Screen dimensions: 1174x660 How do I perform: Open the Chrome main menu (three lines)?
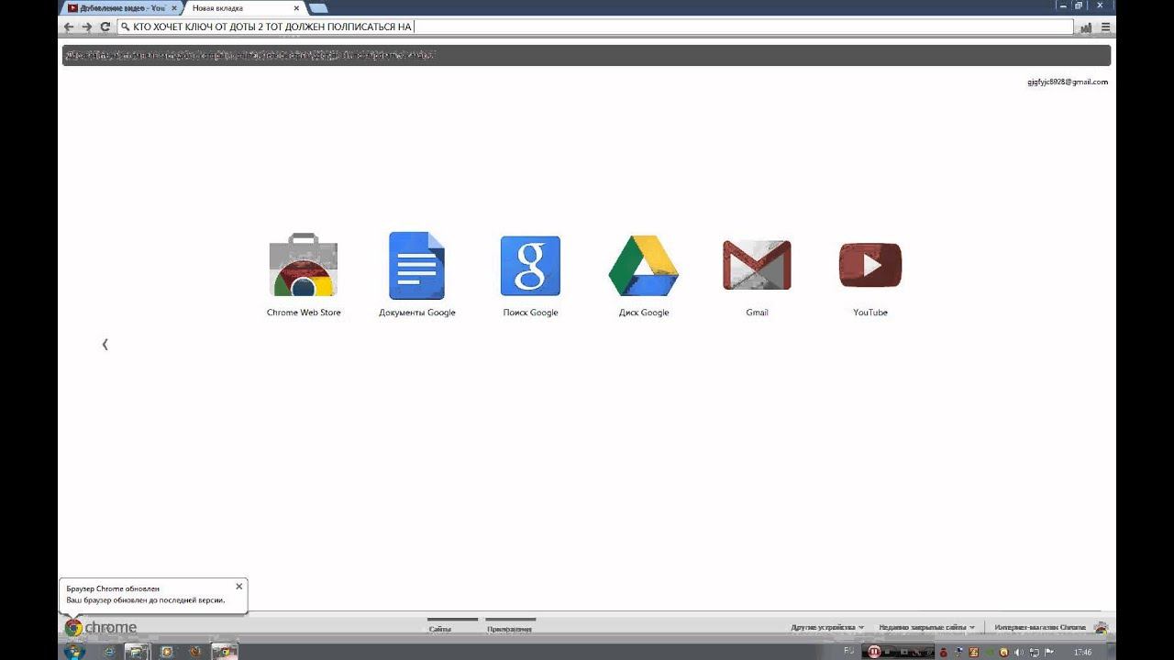click(1105, 27)
